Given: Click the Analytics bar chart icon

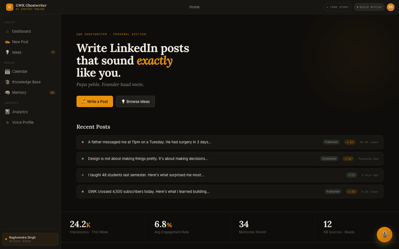Looking at the screenshot, I should coord(7,112).
